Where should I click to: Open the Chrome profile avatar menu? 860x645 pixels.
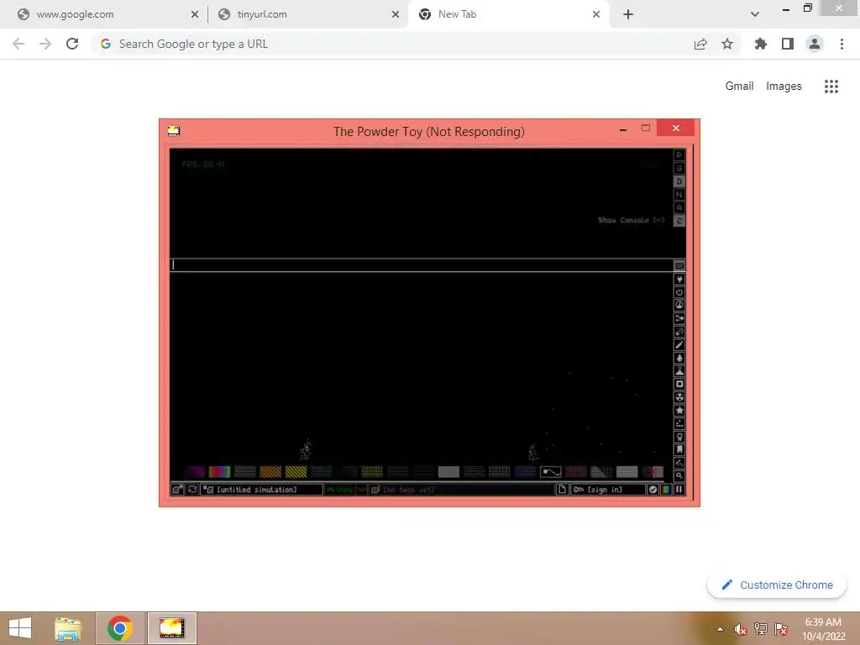[815, 44]
